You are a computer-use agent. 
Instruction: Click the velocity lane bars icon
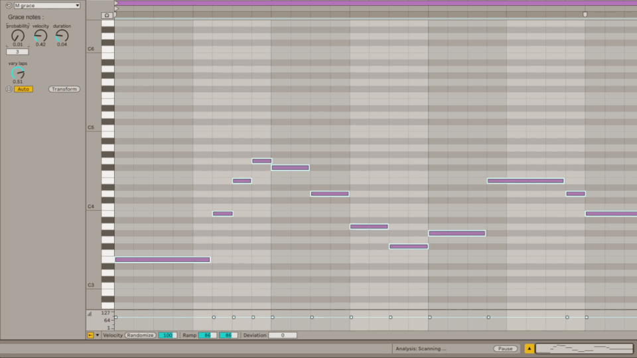pyautogui.click(x=90, y=314)
